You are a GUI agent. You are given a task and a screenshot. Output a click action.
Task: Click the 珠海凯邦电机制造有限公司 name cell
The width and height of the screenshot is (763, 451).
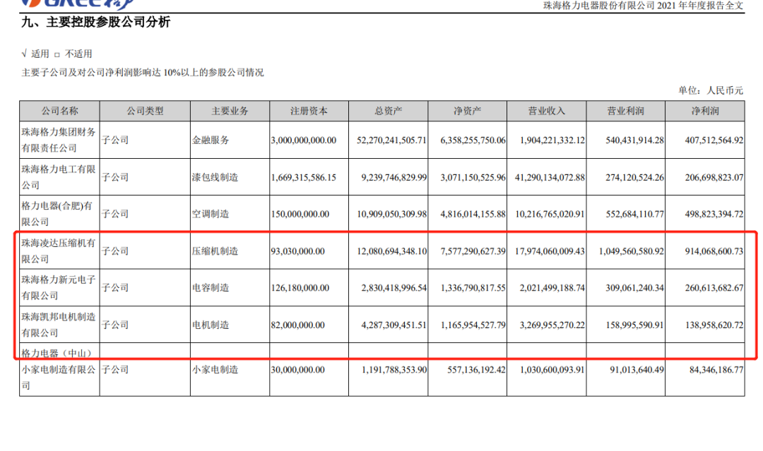(59, 325)
